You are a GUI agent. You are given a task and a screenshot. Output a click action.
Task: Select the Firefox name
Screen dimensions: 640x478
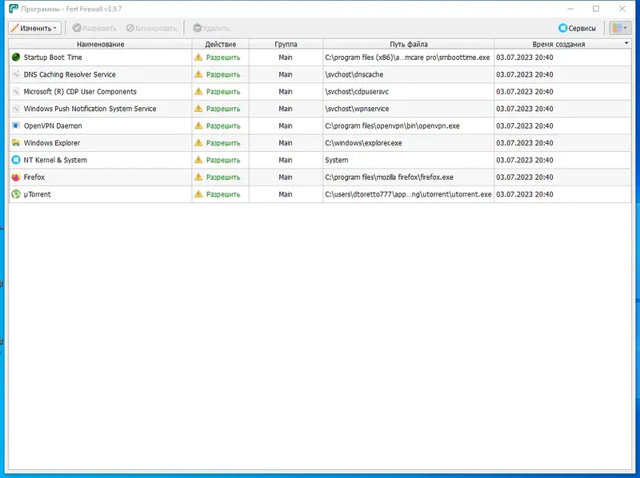(34, 177)
